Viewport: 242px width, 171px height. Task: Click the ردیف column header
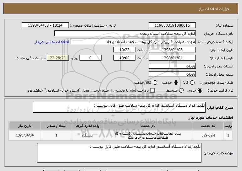[228, 126]
